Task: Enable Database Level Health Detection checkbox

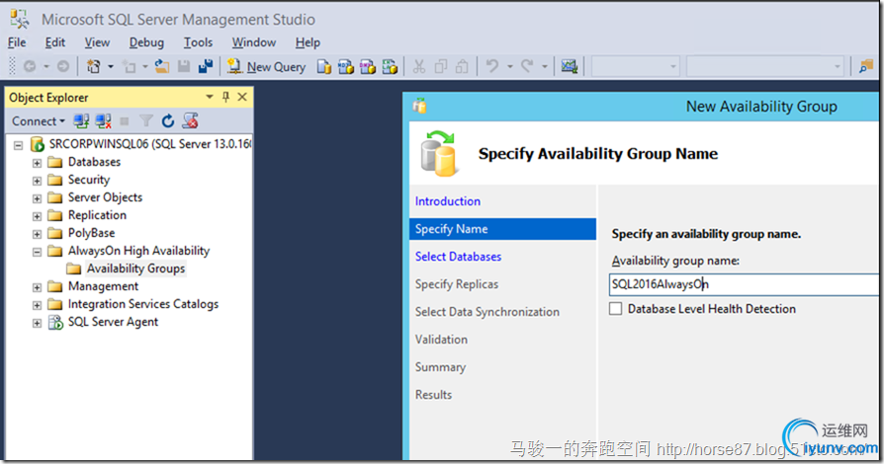Action: click(x=616, y=309)
